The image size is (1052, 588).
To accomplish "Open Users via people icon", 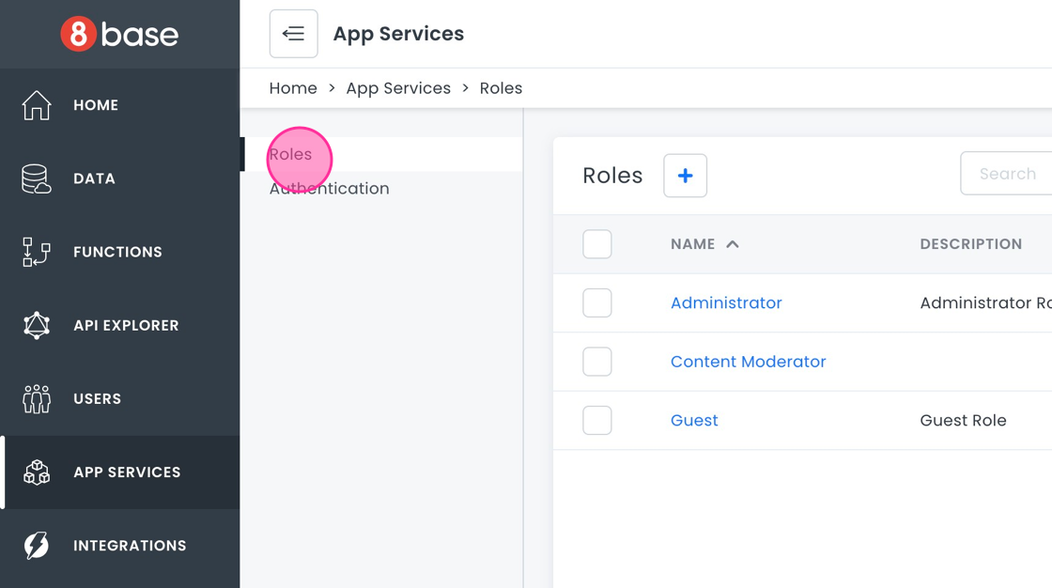I will pyautogui.click(x=37, y=399).
